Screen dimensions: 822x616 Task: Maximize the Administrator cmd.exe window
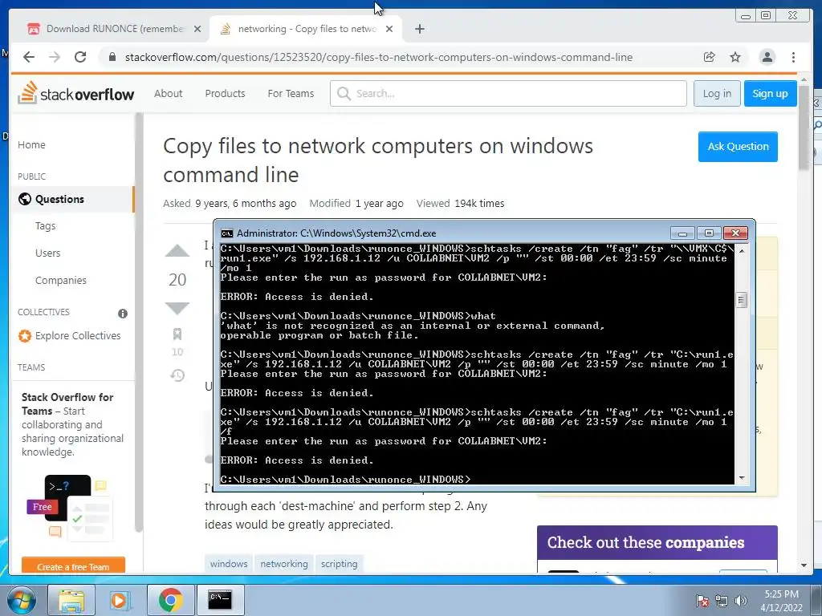(709, 233)
